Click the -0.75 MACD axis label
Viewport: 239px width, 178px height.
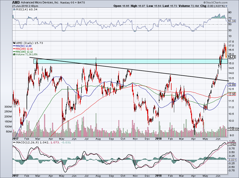231,171
